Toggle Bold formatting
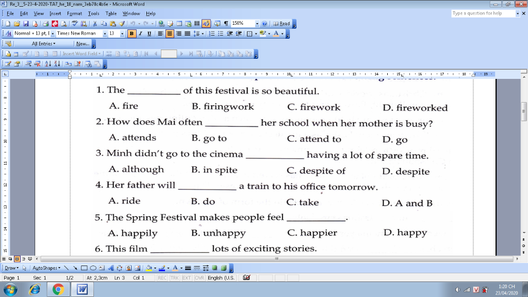528x297 pixels. 131,34
